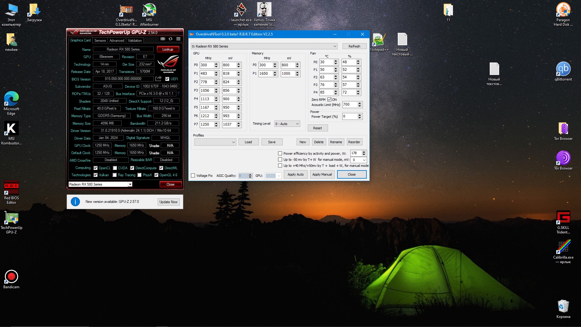This screenshot has height=327, width=581.
Task: Click the BIOS export share icon
Action: pos(158,79)
